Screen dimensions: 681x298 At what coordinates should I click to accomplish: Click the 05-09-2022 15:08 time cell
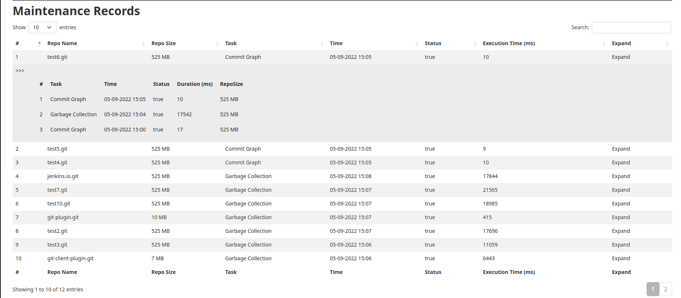click(x=350, y=176)
